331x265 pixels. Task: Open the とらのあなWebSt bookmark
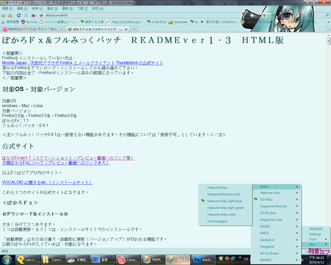tap(259, 22)
